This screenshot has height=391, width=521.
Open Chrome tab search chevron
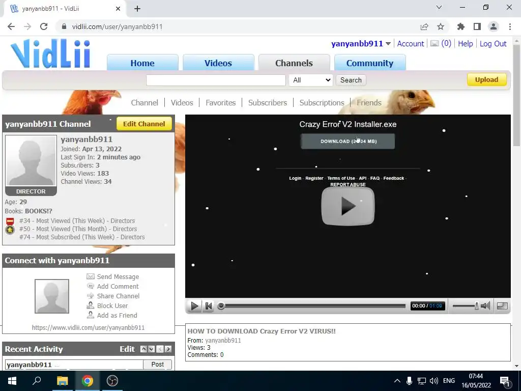[439, 7]
